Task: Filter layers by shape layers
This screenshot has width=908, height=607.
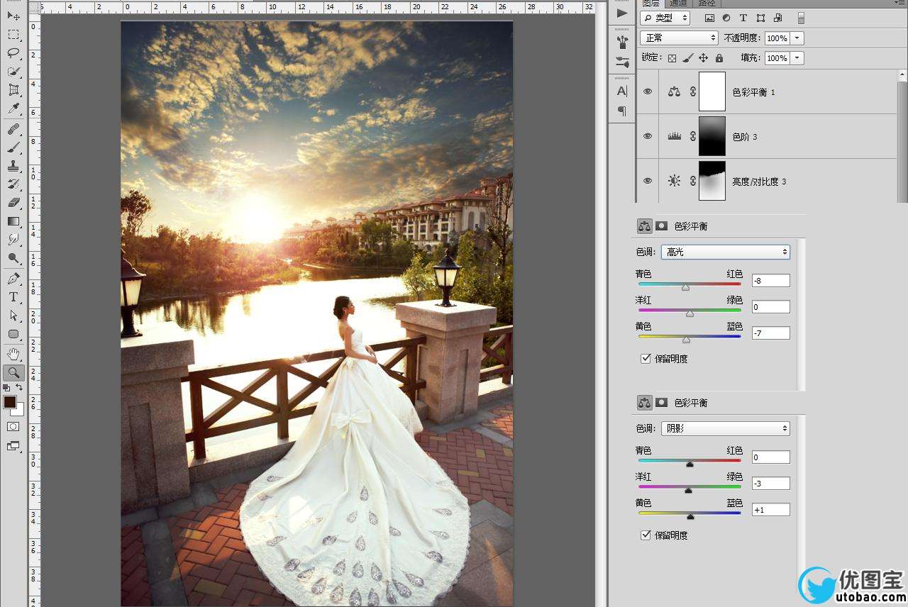Action: coord(760,18)
